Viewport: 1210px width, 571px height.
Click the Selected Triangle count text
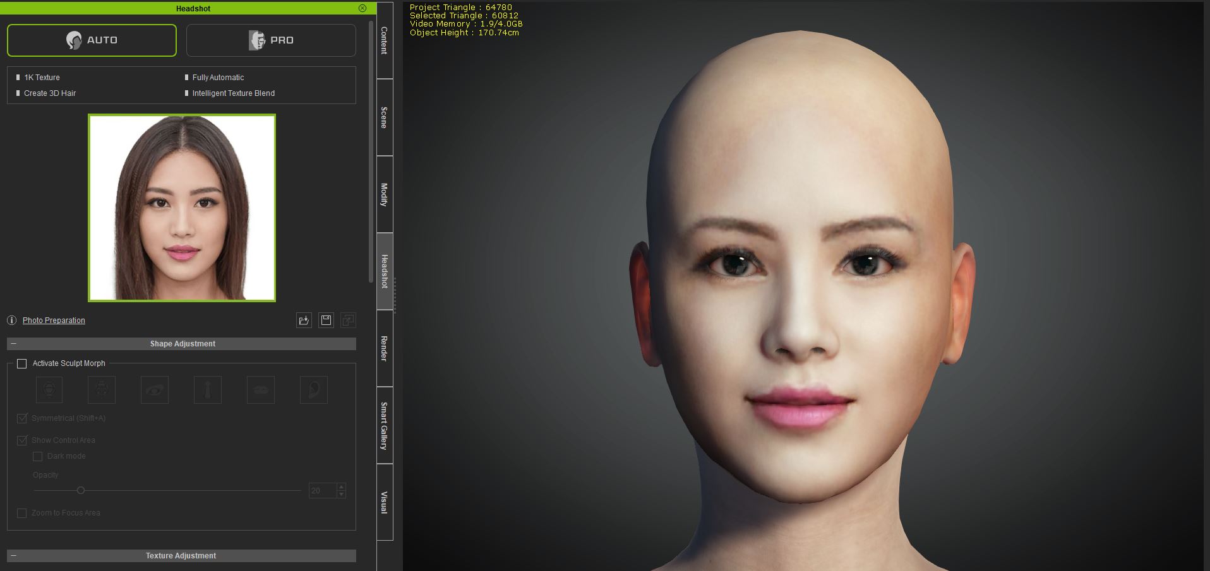464,16
